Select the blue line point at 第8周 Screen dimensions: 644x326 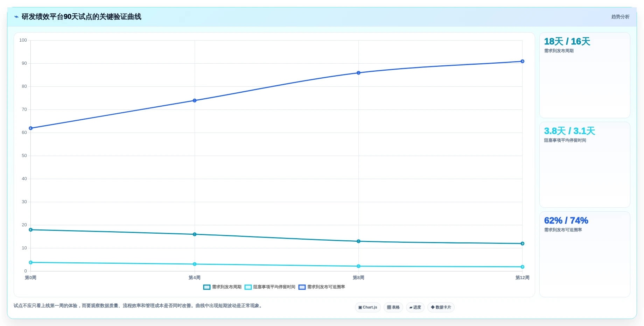358,73
